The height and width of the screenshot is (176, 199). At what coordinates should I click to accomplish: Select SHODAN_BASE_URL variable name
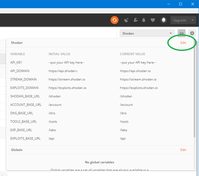click(x=25, y=96)
